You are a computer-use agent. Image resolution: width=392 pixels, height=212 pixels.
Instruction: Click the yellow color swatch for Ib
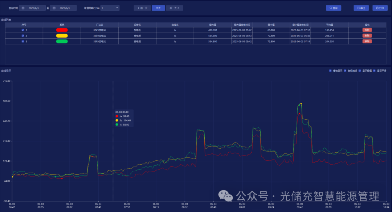click(x=62, y=35)
